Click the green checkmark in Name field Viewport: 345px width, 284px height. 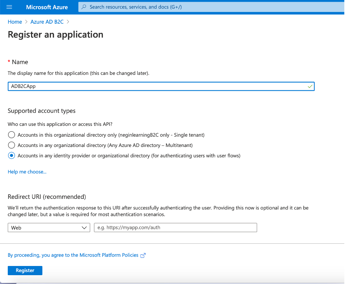[310, 86]
